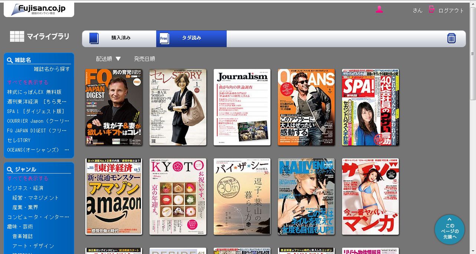Select the タダ読み free tab
This screenshot has height=254, width=476.
coord(191,39)
